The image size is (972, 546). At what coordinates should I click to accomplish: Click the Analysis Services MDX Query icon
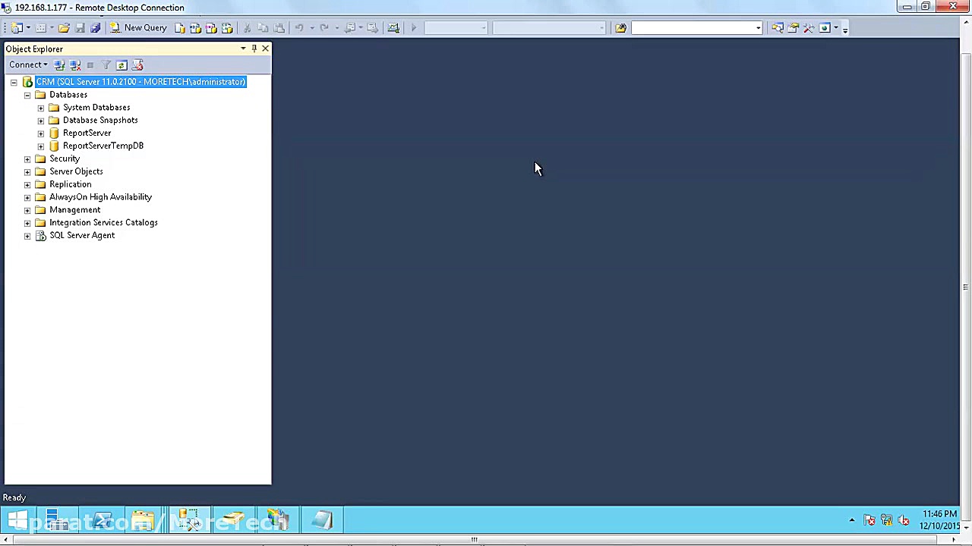click(195, 28)
